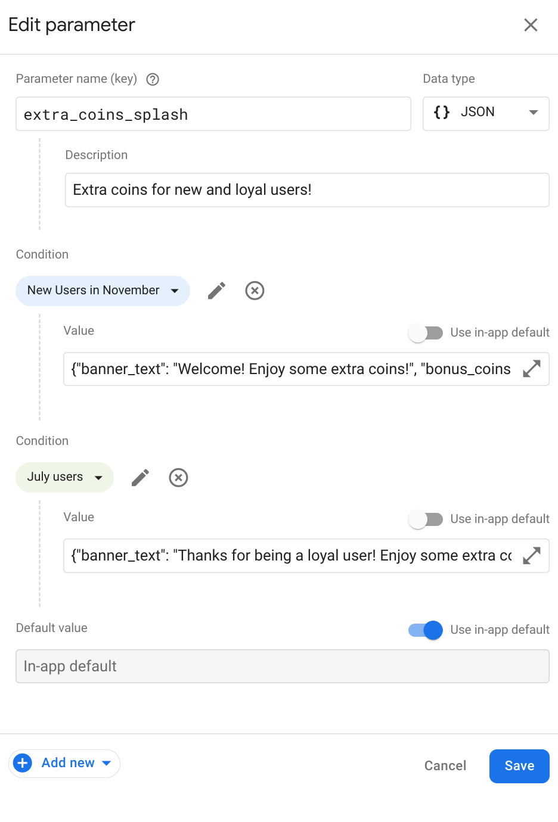Open the July users condition dropdown

[99, 477]
